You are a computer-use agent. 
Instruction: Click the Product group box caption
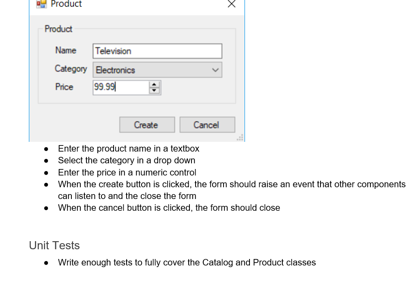(x=58, y=29)
